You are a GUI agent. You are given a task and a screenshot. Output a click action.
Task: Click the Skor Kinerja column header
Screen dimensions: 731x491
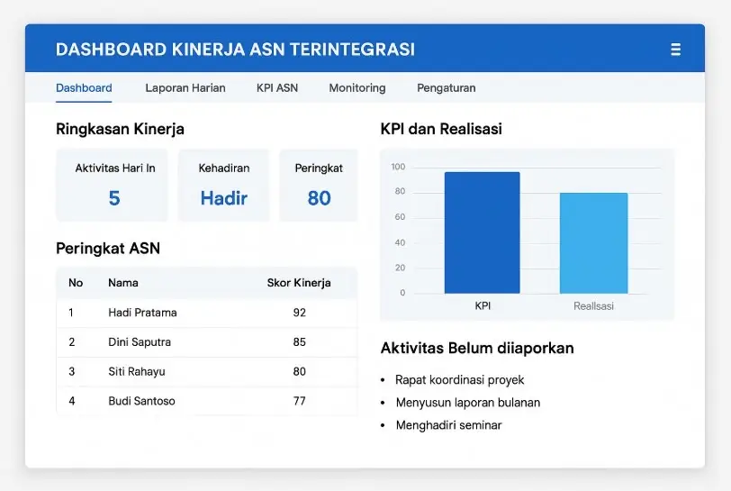coord(299,283)
